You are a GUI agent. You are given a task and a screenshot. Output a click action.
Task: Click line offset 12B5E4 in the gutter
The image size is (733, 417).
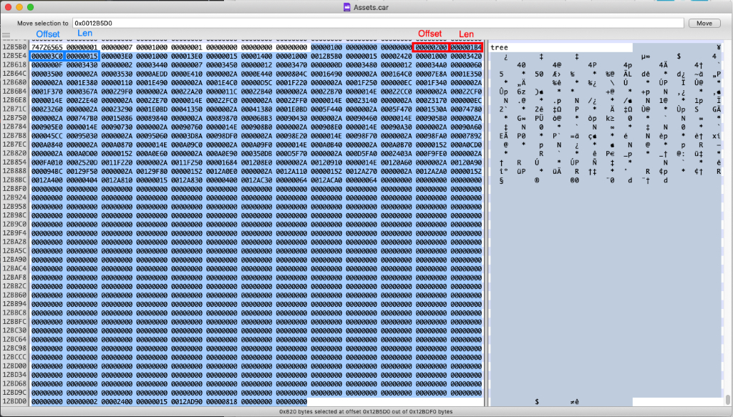pyautogui.click(x=14, y=56)
